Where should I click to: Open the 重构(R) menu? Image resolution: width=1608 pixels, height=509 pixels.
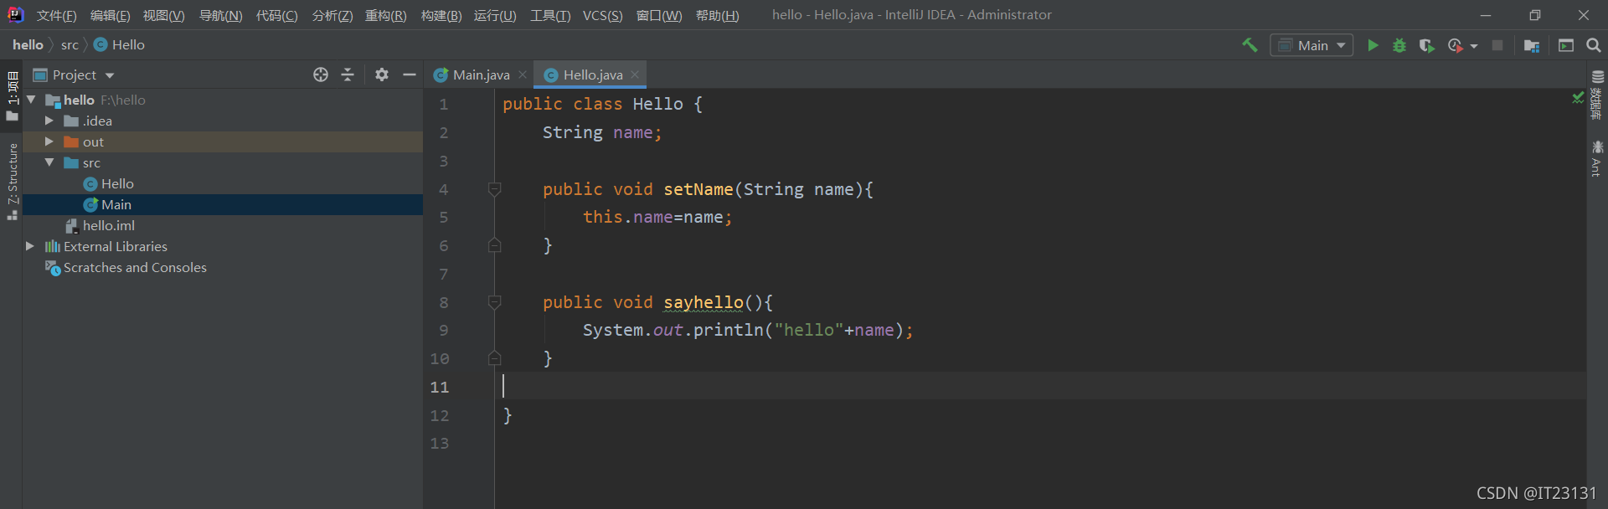click(x=385, y=15)
